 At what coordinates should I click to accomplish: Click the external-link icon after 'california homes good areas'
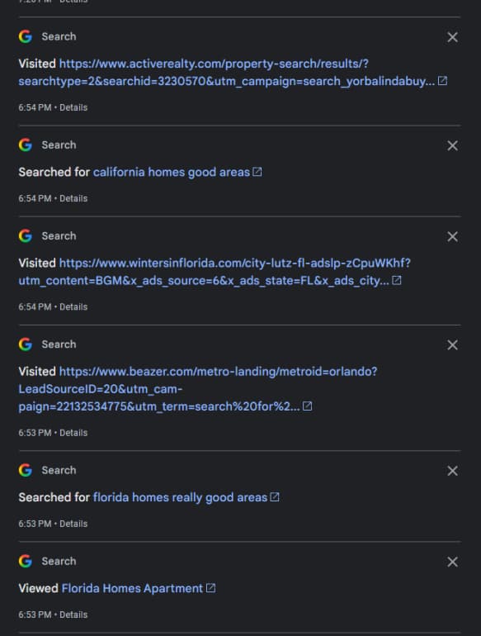pos(257,172)
